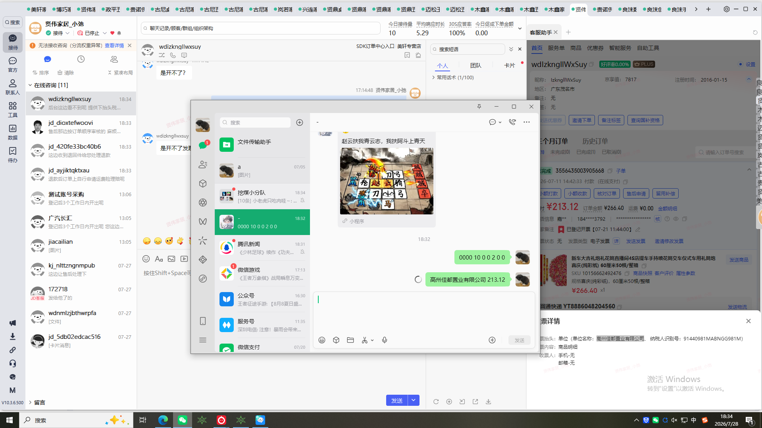Click the plus icon beside WeChat search
This screenshot has height=428, width=762.
[300, 122]
